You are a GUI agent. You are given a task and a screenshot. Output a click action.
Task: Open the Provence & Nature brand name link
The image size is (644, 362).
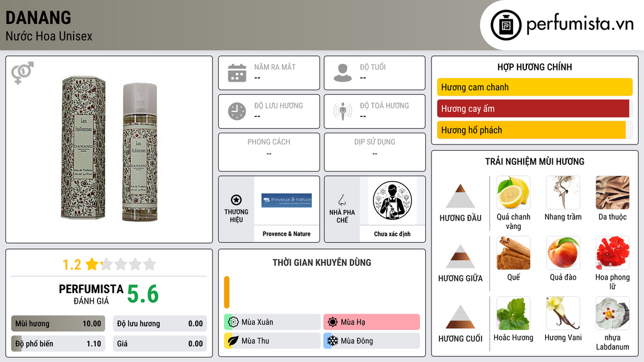coord(287,234)
